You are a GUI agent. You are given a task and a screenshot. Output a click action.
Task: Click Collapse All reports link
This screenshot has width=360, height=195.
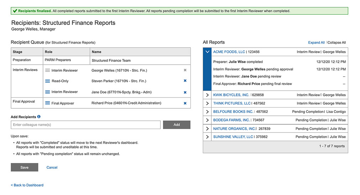(337, 43)
